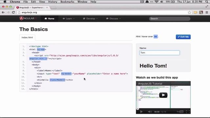Click 'The Basics' heading
The height and width of the screenshot is (118, 210).
33,29
